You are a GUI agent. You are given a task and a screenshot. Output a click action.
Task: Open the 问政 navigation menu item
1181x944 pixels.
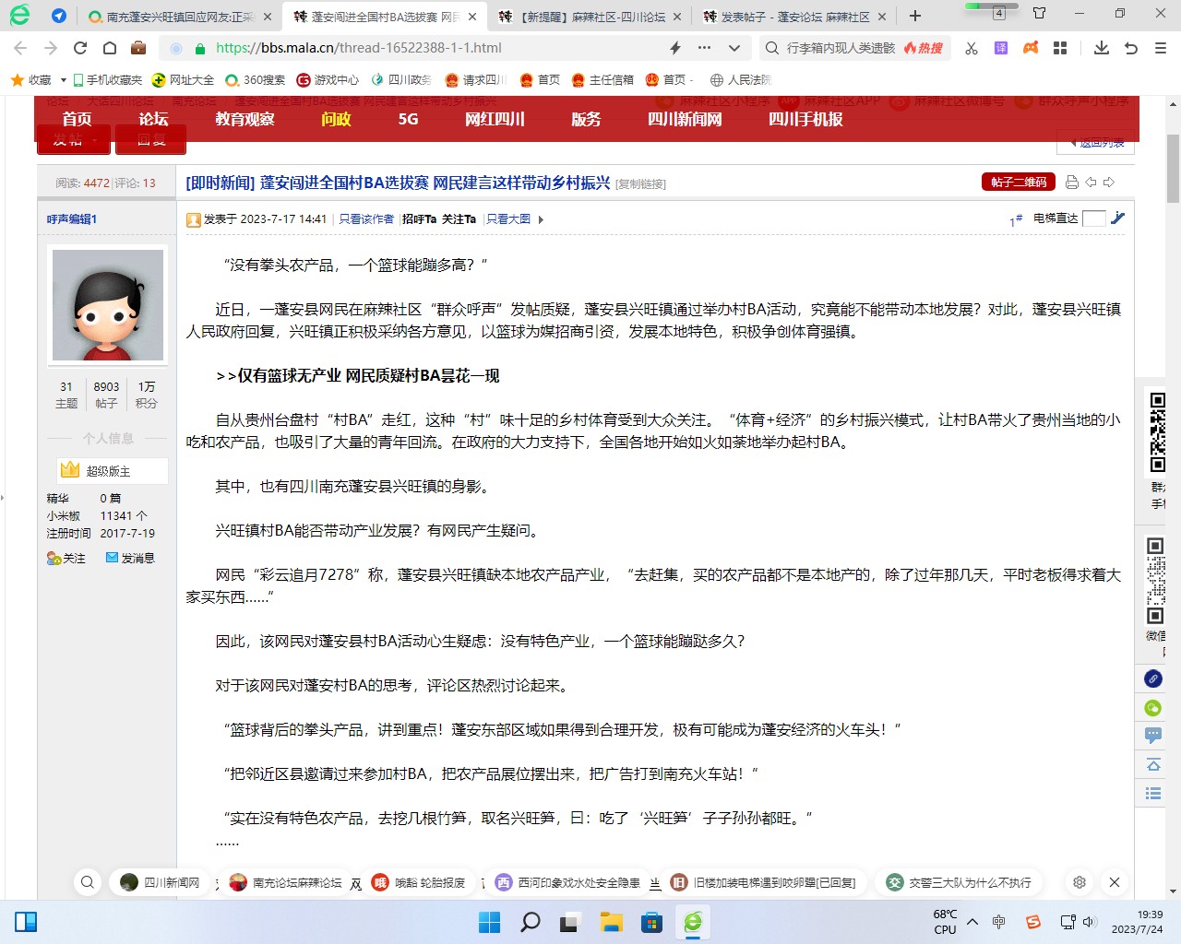point(336,119)
